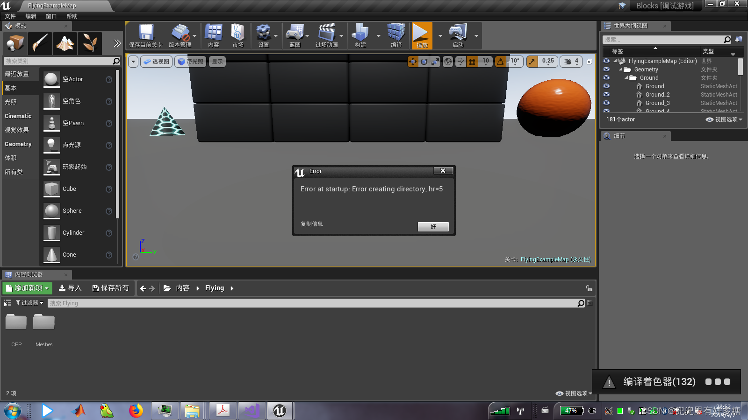Select the Foliage mode leaf icon
Screen dimensions: 748x420
point(90,43)
